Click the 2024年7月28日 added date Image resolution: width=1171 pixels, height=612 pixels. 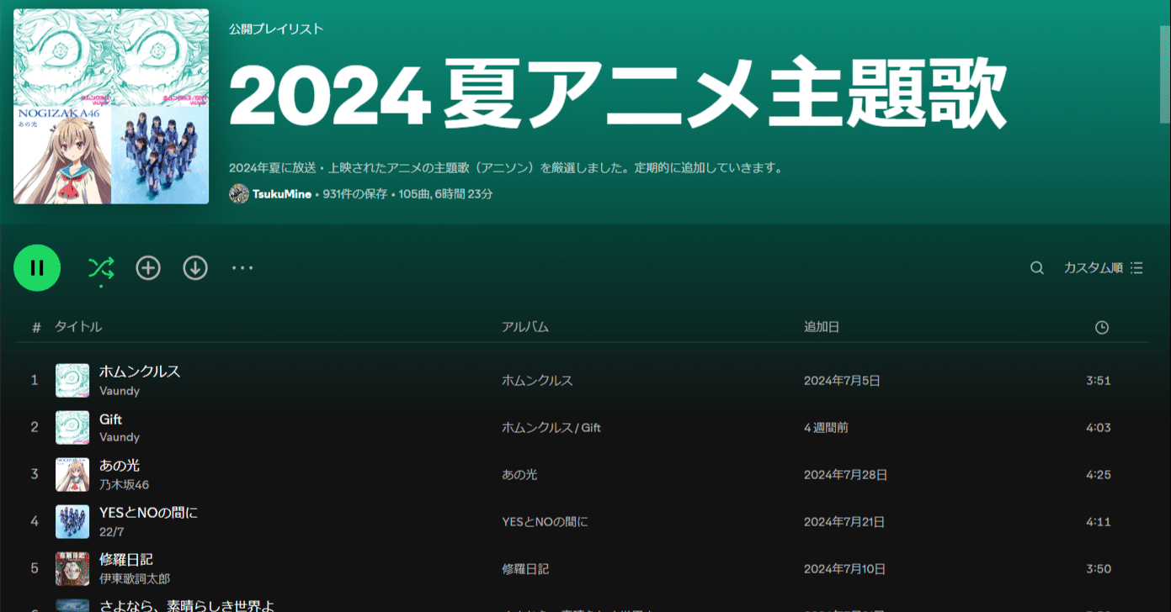click(x=845, y=475)
